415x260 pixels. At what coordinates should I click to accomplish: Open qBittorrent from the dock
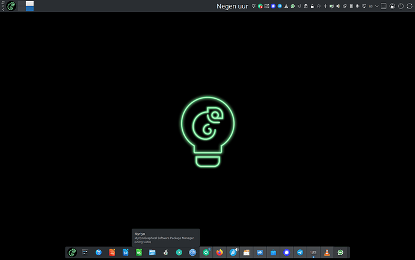[x=192, y=253]
